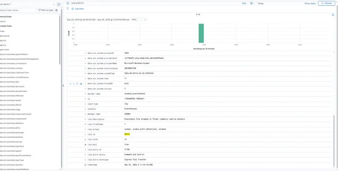Click the rule.description field name
338x171 pixels.
pyautogui.click(x=96, y=119)
